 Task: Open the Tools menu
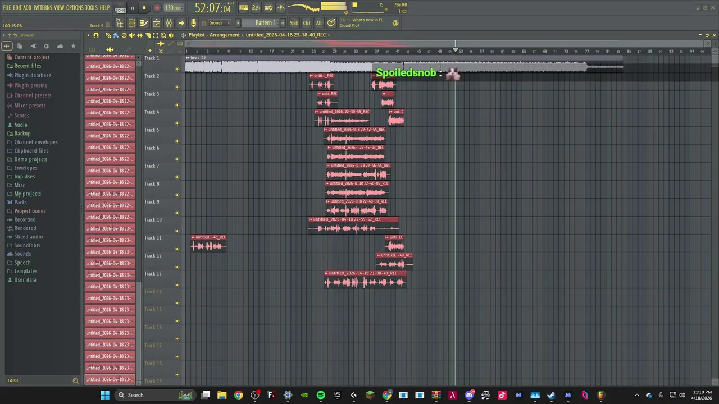(x=91, y=8)
